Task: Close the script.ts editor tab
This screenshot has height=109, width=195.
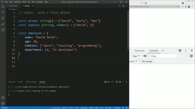Action: coord(33,6)
